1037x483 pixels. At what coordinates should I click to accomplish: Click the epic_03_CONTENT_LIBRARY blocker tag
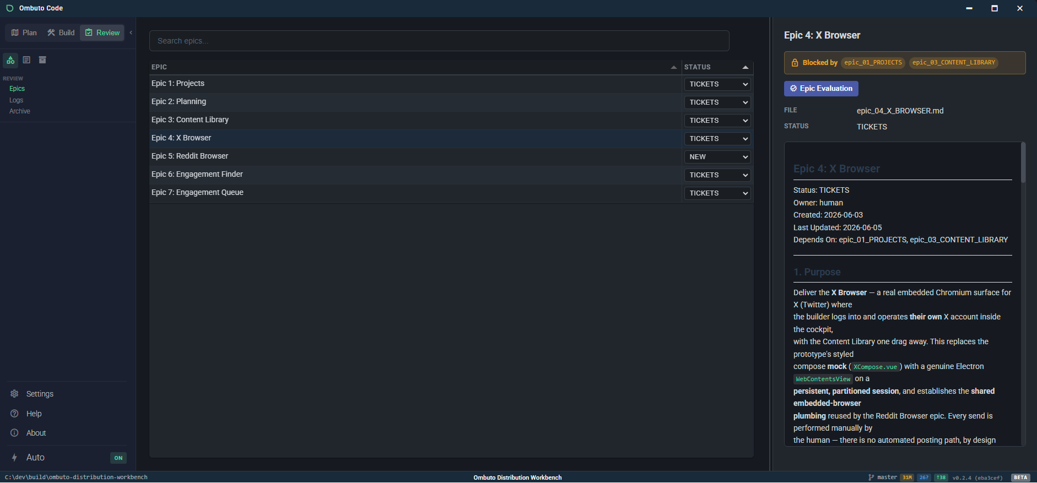[954, 63]
